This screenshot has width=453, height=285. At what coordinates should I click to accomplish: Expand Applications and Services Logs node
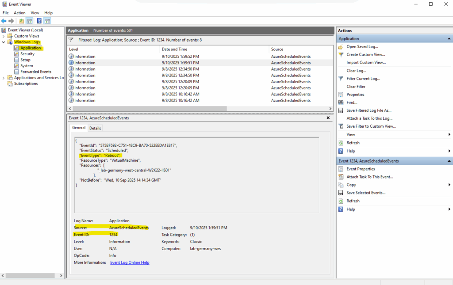pos(4,78)
